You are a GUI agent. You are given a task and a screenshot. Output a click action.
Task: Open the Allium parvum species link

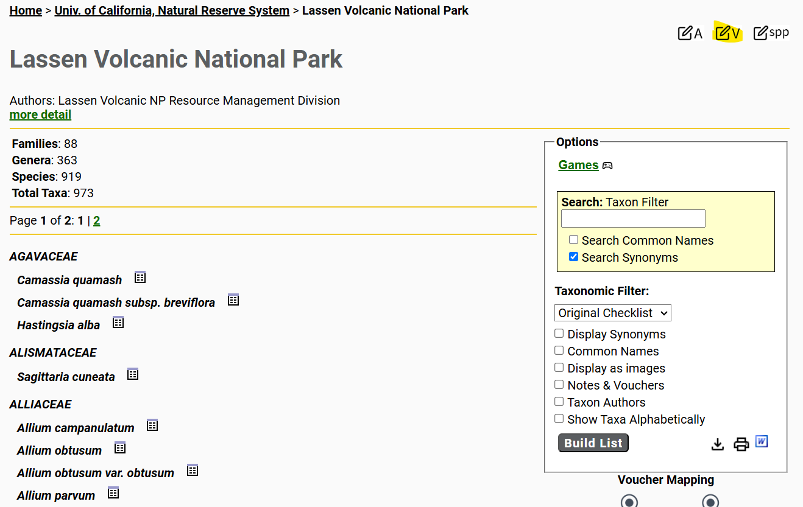(x=56, y=495)
